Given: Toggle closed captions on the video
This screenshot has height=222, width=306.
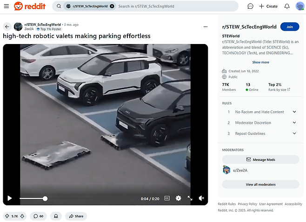Looking at the screenshot, I should click(x=167, y=198).
